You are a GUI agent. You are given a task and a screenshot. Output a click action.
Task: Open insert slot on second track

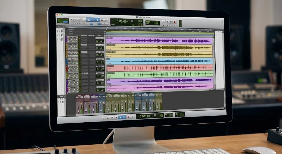[x=84, y=45]
